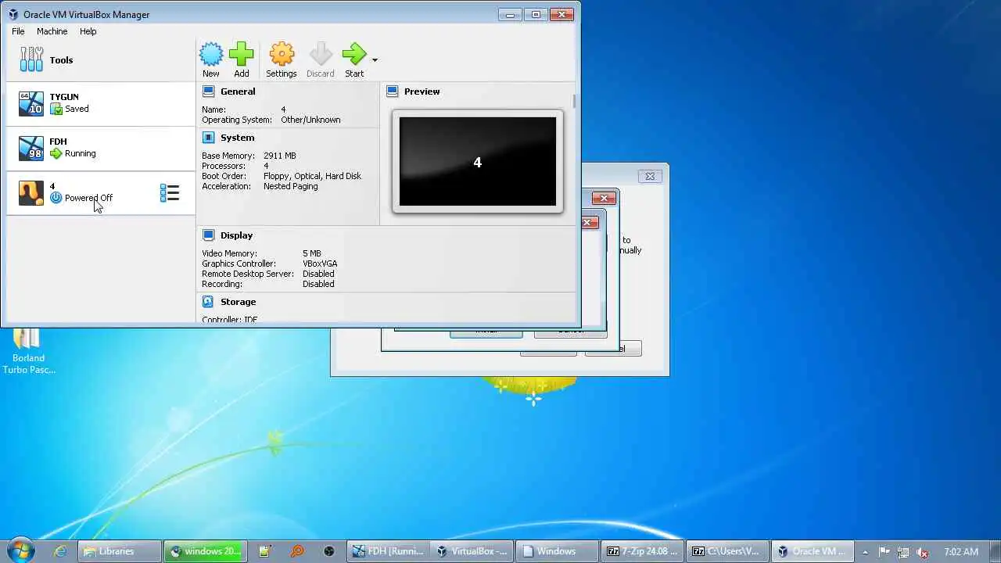Screen dimensions: 1001x563
Task: Open the Help menu
Action: click(88, 31)
